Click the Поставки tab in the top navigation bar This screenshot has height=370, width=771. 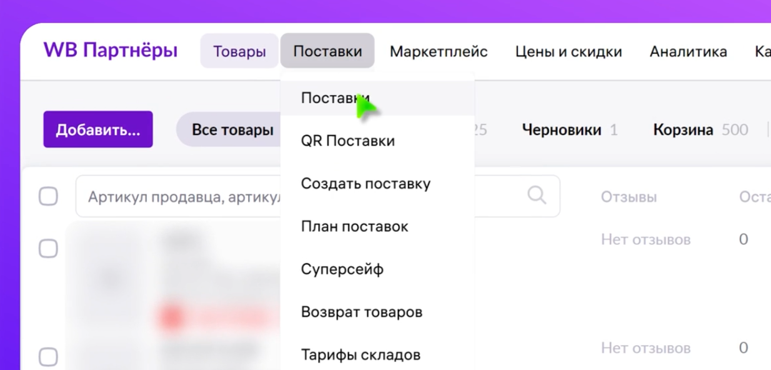point(327,51)
